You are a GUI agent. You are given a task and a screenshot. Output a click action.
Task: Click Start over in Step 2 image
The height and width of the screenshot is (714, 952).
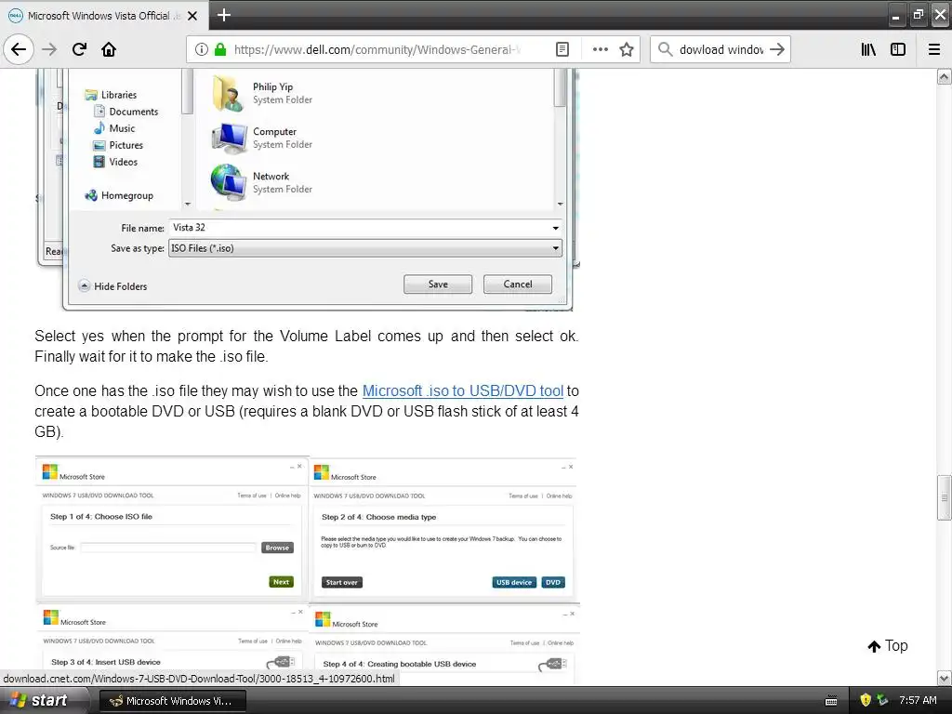342,582
